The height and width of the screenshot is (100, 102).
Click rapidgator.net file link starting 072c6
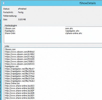point(20,78)
